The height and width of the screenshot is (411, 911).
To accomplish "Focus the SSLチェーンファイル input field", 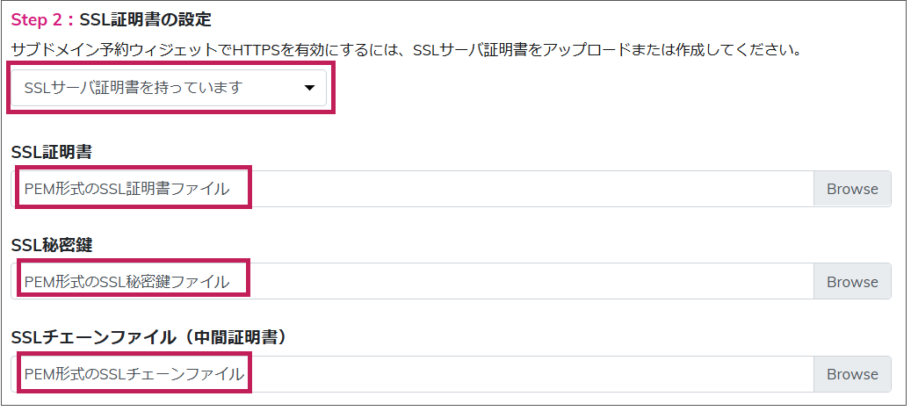I will [527, 374].
